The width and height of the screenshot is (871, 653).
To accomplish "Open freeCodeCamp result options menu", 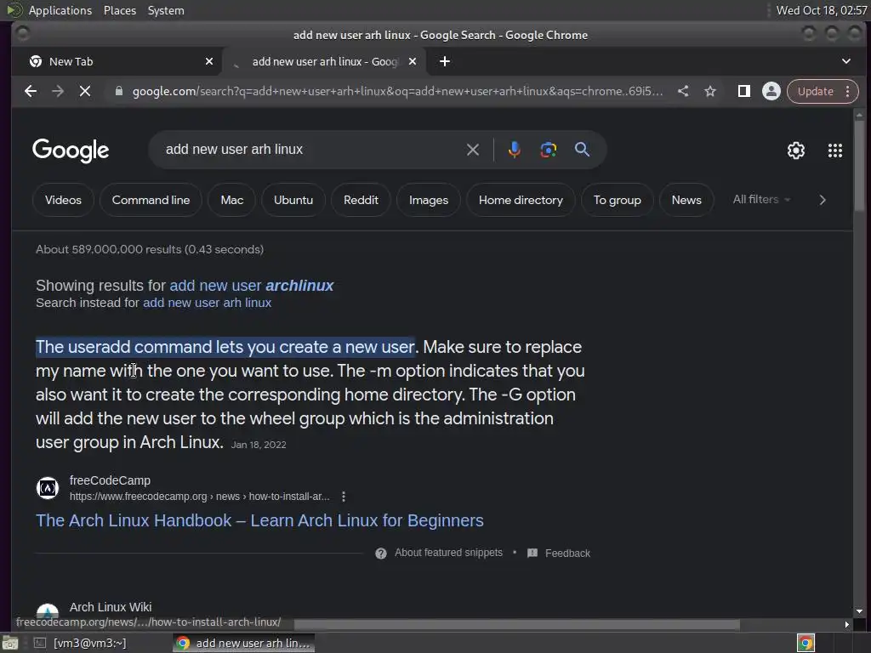I will pos(344,497).
